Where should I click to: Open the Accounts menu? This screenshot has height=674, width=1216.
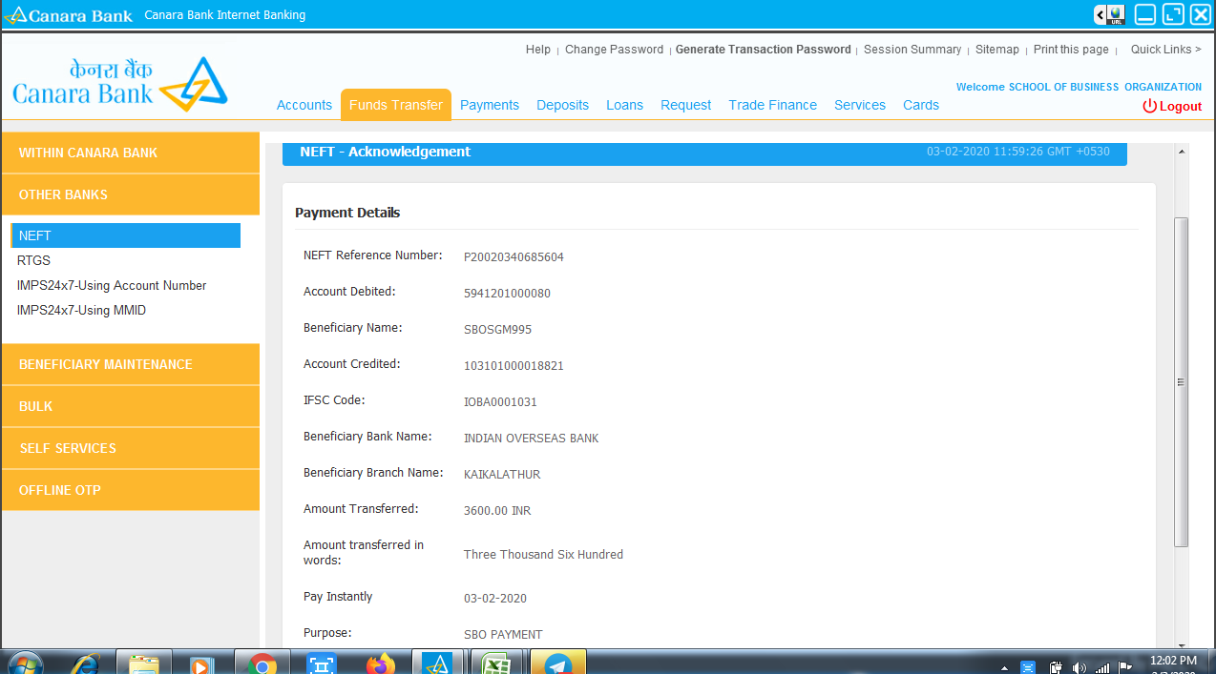pyautogui.click(x=304, y=105)
